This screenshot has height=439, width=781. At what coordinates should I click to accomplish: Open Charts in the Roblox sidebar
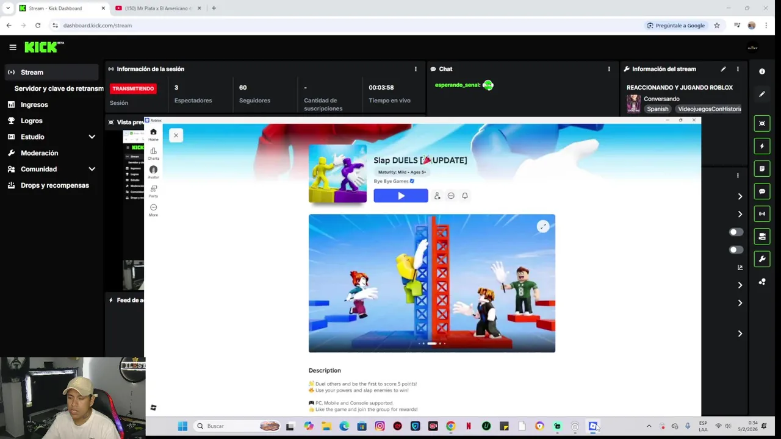[153, 154]
